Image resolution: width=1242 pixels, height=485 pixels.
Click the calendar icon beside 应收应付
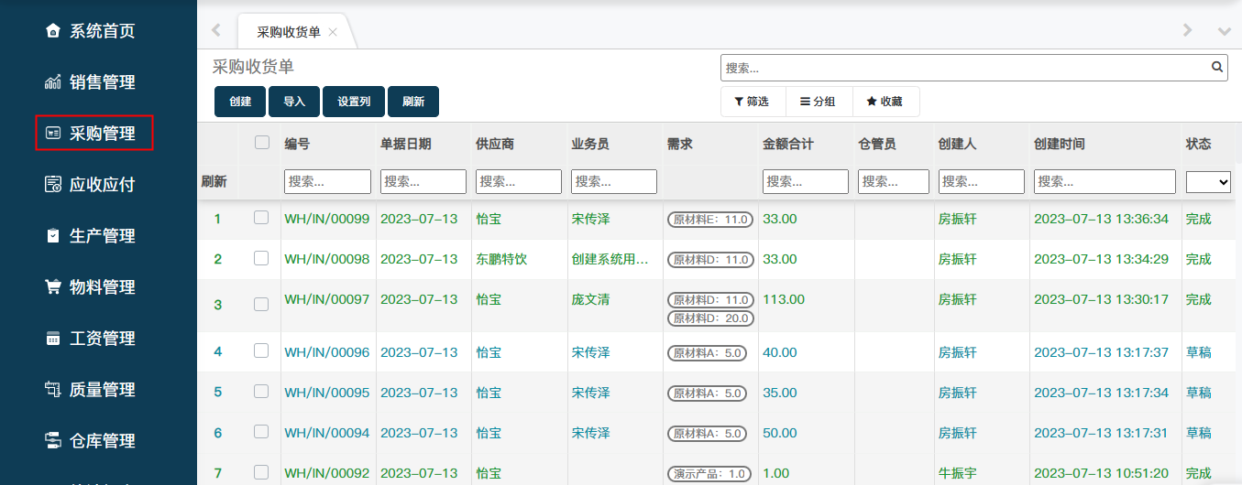click(52, 185)
